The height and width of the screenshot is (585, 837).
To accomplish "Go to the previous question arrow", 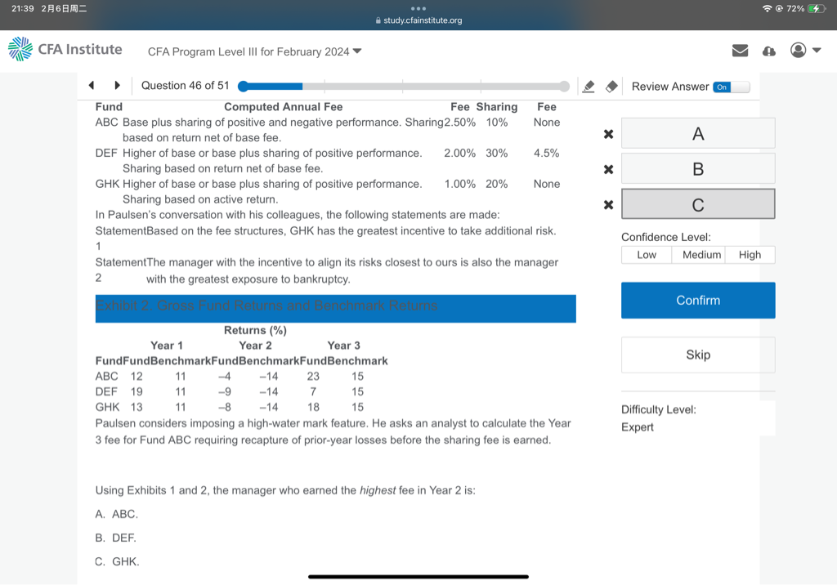I will pos(92,86).
